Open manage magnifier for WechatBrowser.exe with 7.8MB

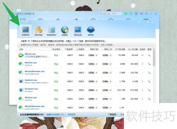coord(149,73)
